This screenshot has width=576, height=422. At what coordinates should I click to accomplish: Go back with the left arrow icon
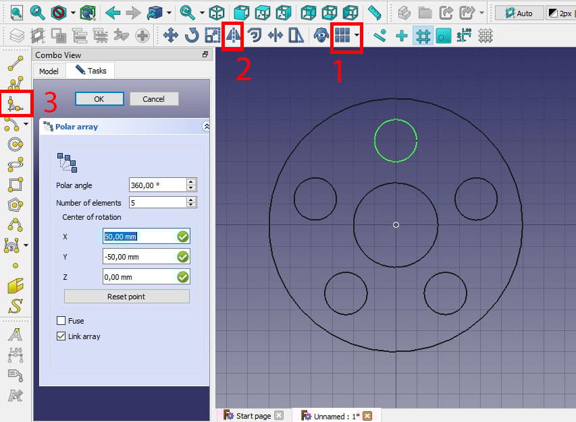[112, 13]
